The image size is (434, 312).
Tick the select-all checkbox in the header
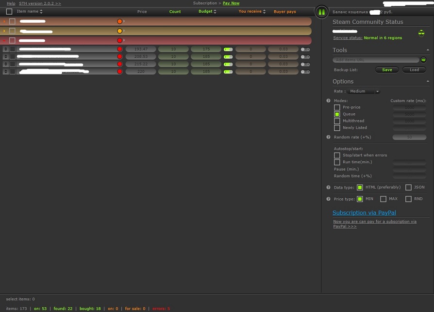pos(9,11)
